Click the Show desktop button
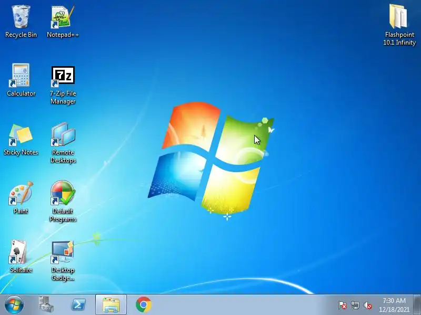Image resolution: width=421 pixels, height=315 pixels. point(417,305)
